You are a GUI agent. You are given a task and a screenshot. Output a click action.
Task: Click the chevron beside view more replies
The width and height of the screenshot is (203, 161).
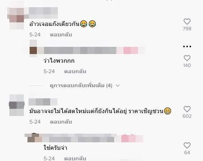pyautogui.click(x=117, y=85)
